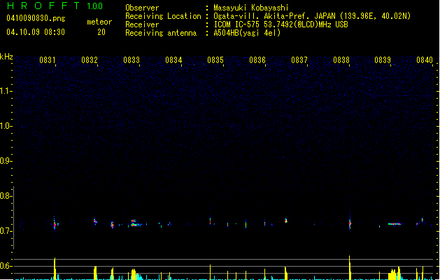Click the 1.1 kHz axis label
This screenshot has width=440, height=280.
6,91
